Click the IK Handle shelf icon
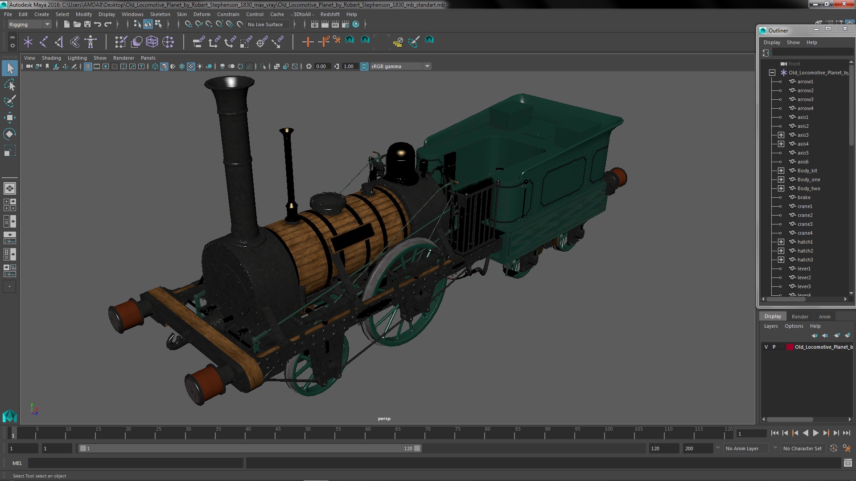Screen dimensions: 856x481 59,42
